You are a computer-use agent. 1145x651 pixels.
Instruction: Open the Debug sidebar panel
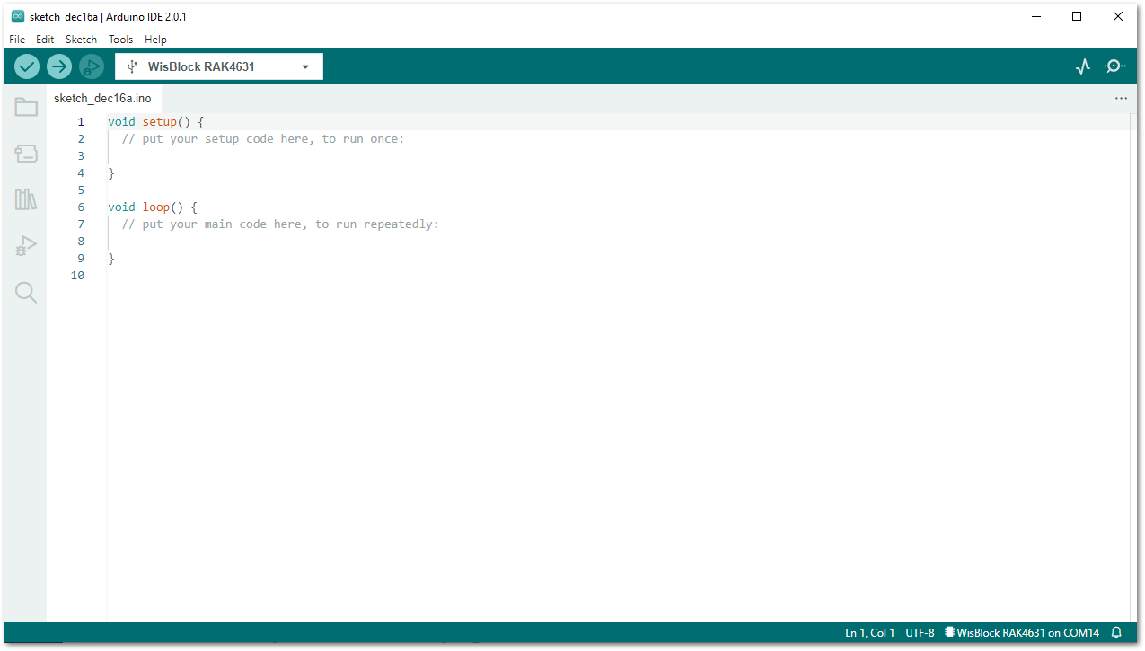tap(26, 246)
